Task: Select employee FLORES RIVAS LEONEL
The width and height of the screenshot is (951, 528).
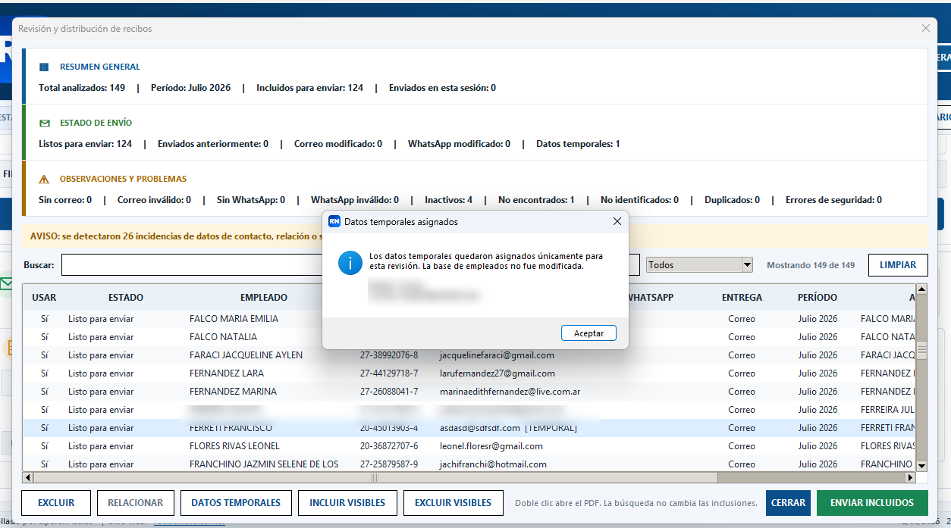Action: 234,446
